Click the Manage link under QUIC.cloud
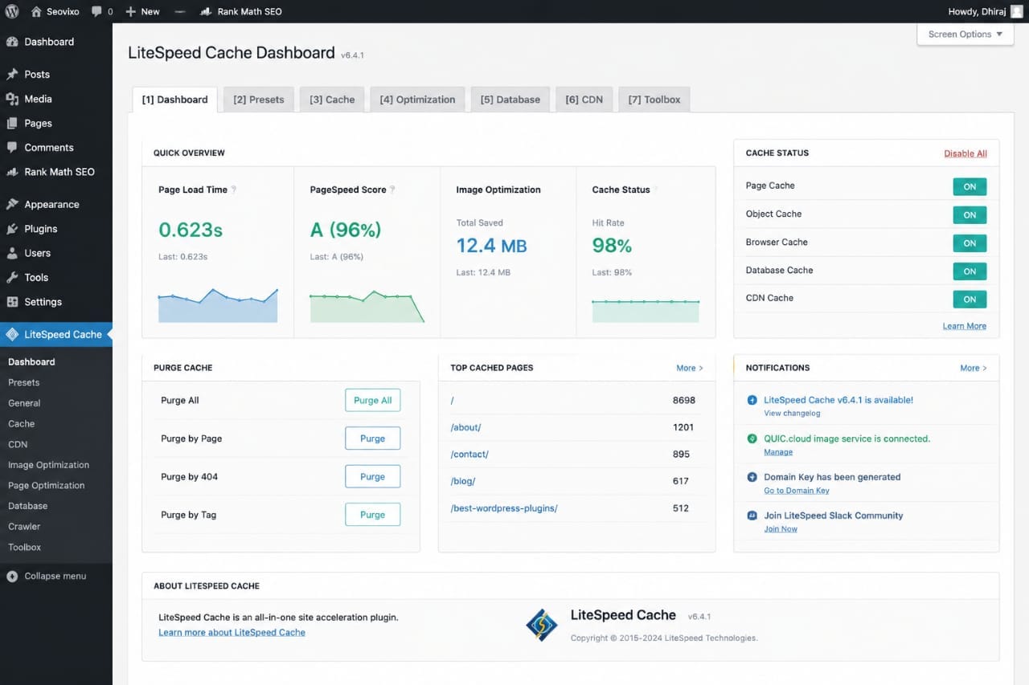The height and width of the screenshot is (685, 1029). tap(778, 452)
